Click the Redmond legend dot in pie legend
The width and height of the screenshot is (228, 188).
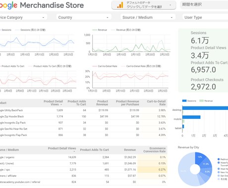coord(219,159)
